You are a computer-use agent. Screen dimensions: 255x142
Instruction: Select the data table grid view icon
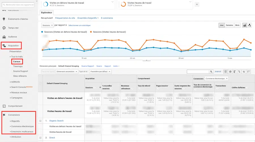tap(226, 72)
